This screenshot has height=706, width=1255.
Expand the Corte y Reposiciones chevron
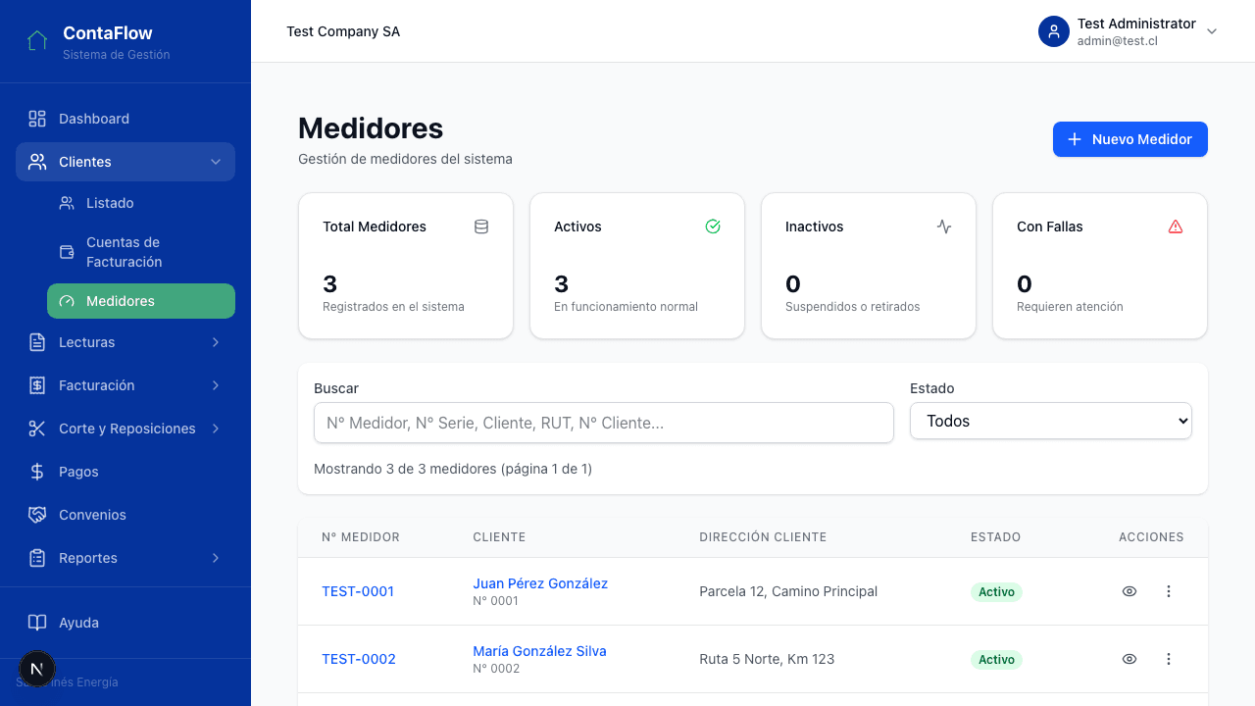coord(216,429)
